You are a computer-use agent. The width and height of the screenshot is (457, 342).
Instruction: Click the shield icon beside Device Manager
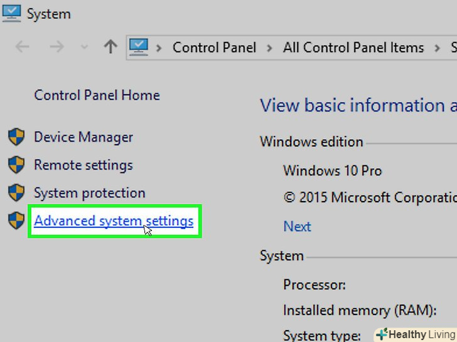pyautogui.click(x=16, y=137)
